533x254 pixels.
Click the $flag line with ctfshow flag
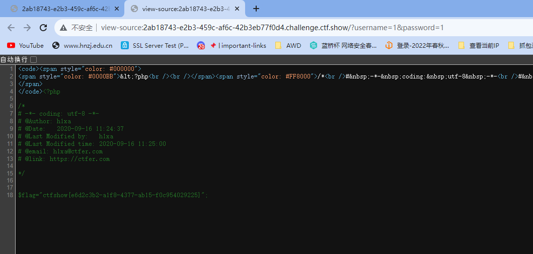(x=113, y=195)
